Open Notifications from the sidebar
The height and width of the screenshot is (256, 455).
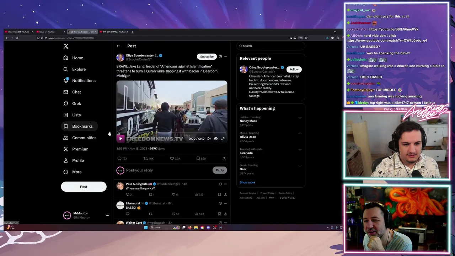(79, 81)
